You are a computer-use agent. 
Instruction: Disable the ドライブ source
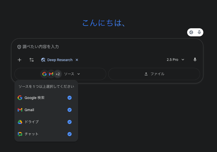(x=70, y=122)
